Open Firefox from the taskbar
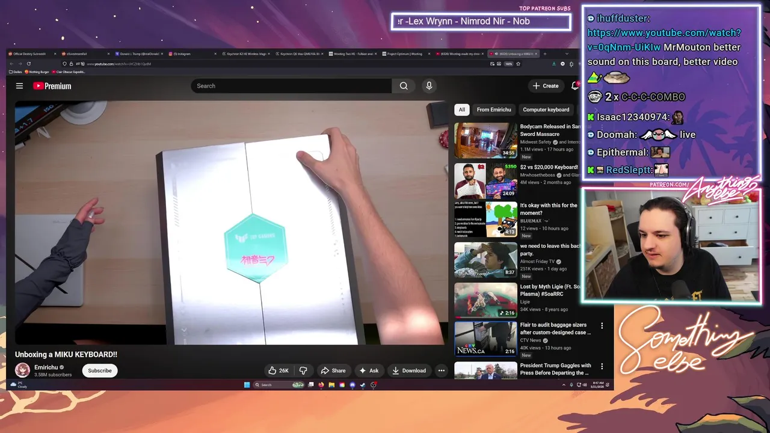 pyautogui.click(x=321, y=385)
